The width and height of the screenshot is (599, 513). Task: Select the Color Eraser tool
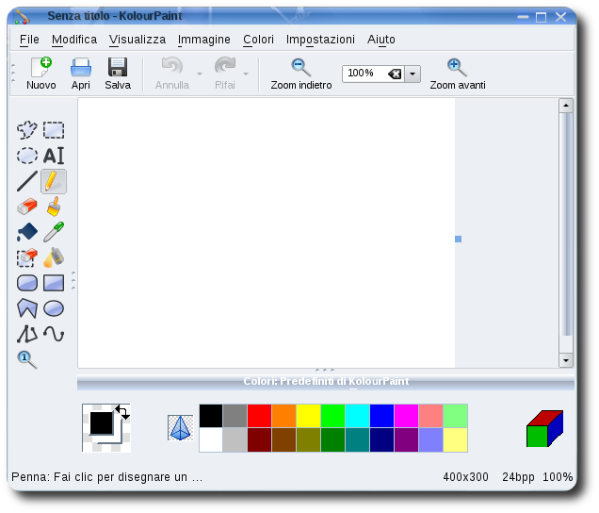[26, 257]
